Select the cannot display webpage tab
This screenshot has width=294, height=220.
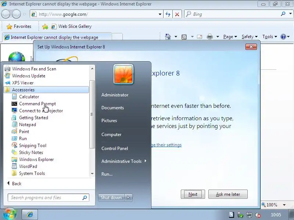coord(57,37)
